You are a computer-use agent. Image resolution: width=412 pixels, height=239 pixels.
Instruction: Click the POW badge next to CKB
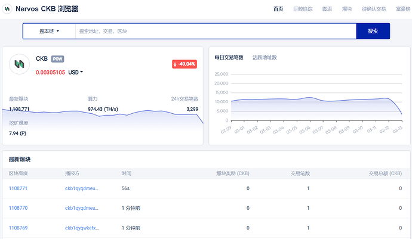[57, 59]
